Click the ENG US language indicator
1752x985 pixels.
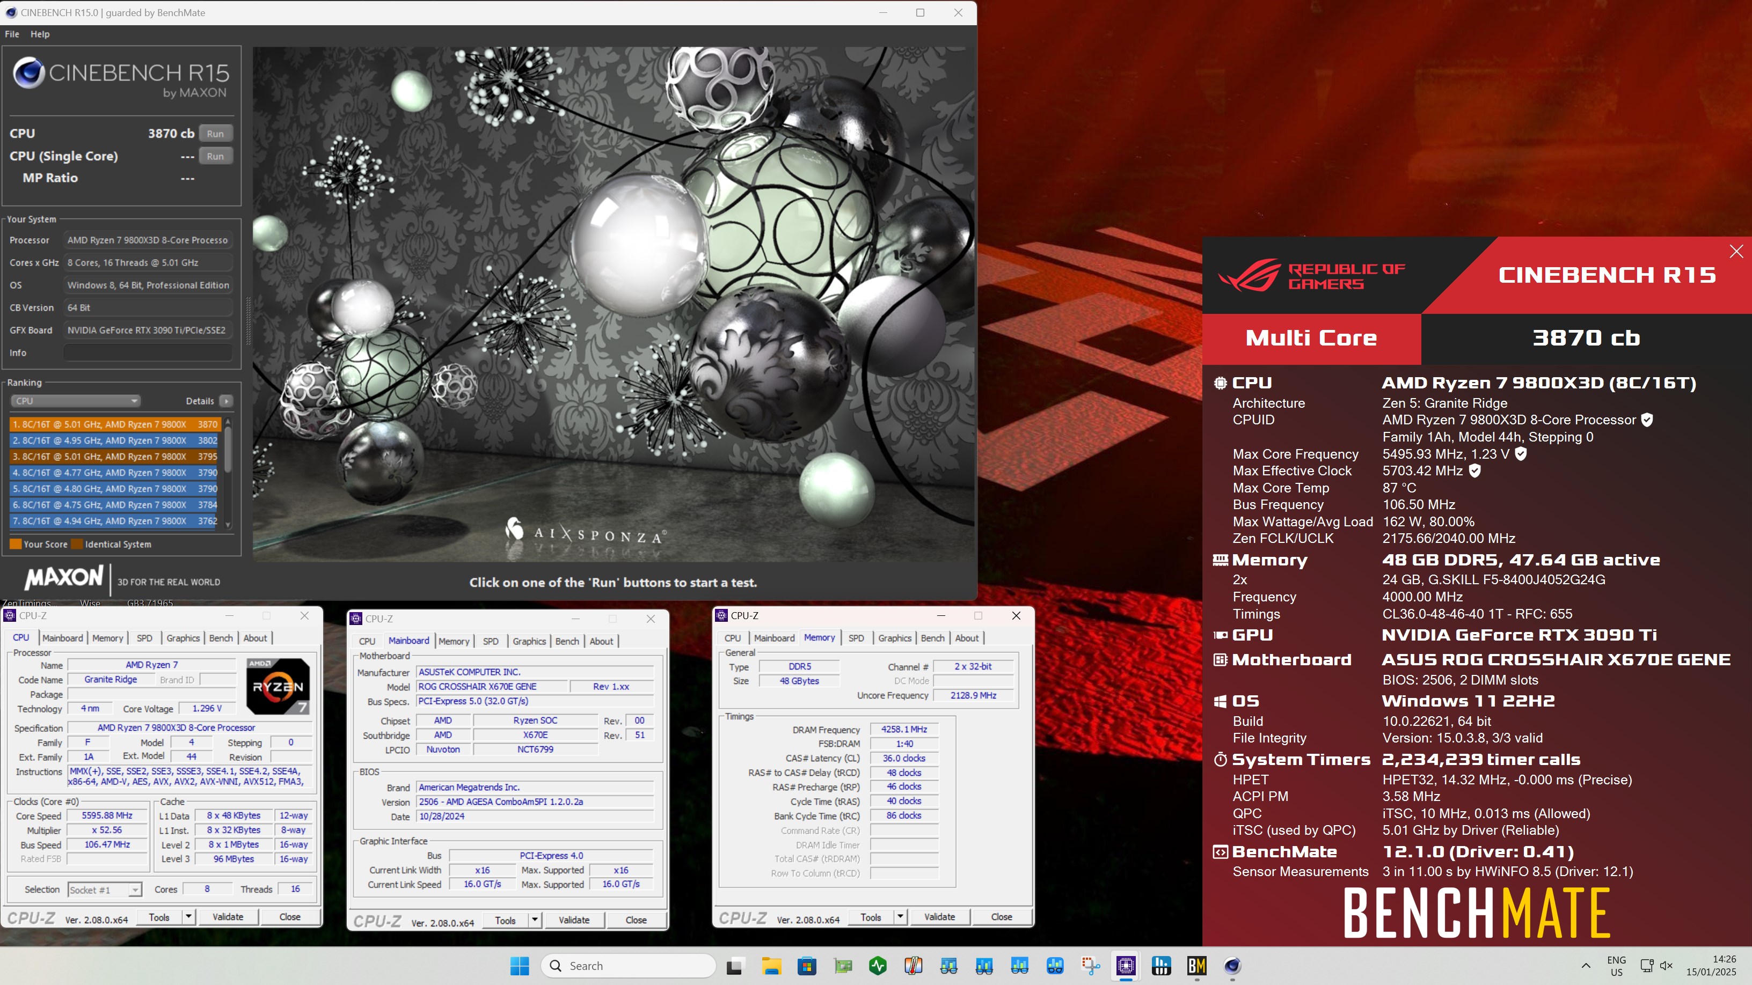1617,966
